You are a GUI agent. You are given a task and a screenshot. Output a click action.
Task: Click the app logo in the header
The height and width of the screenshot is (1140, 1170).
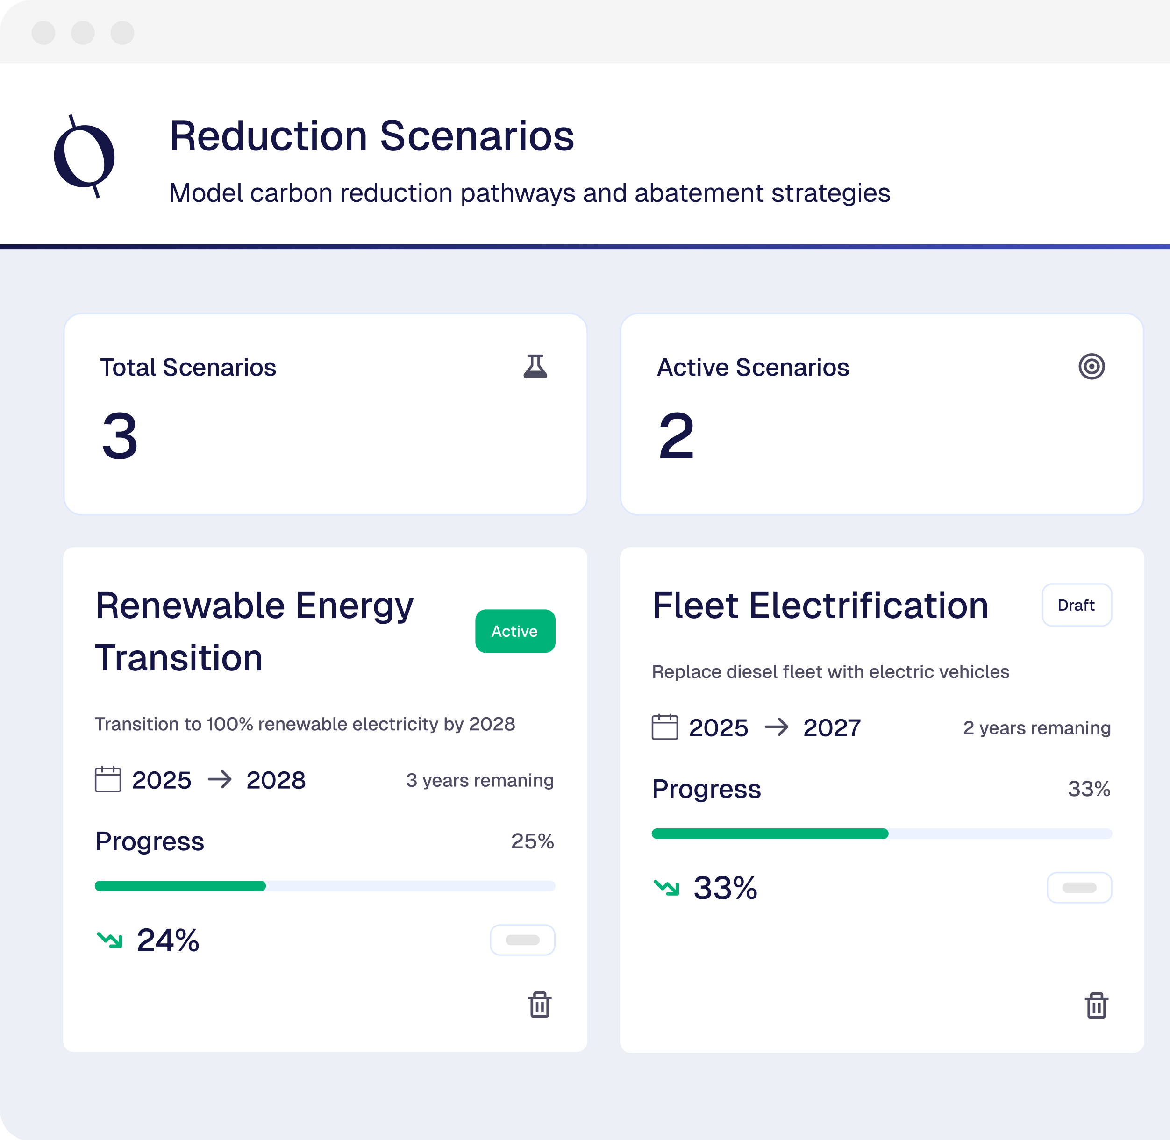pos(85,156)
